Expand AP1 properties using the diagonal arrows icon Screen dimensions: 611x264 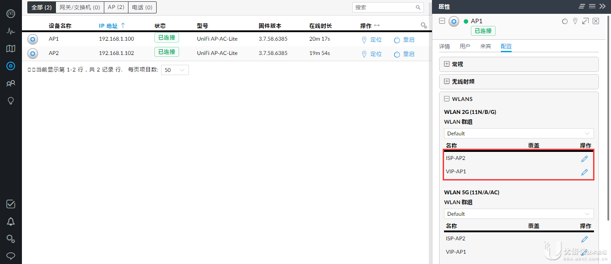click(x=585, y=21)
